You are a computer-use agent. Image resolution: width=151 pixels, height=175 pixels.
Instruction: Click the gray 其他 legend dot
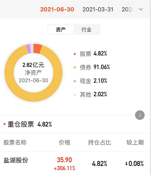75,95
